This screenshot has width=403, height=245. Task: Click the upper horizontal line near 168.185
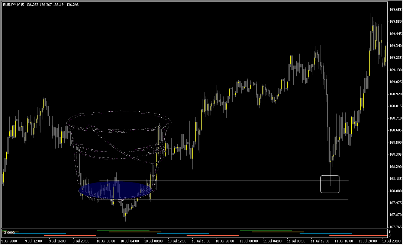[242, 181]
